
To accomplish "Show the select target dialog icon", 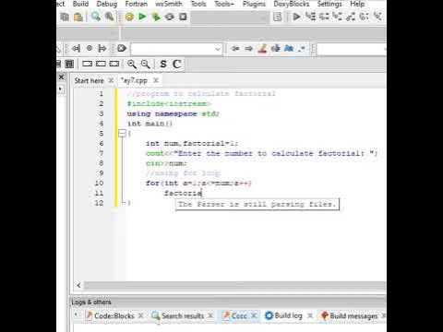I will [x=278, y=17].
